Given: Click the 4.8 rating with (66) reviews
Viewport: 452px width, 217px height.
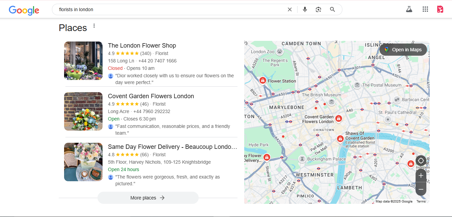Looking at the screenshot, I should [x=128, y=155].
